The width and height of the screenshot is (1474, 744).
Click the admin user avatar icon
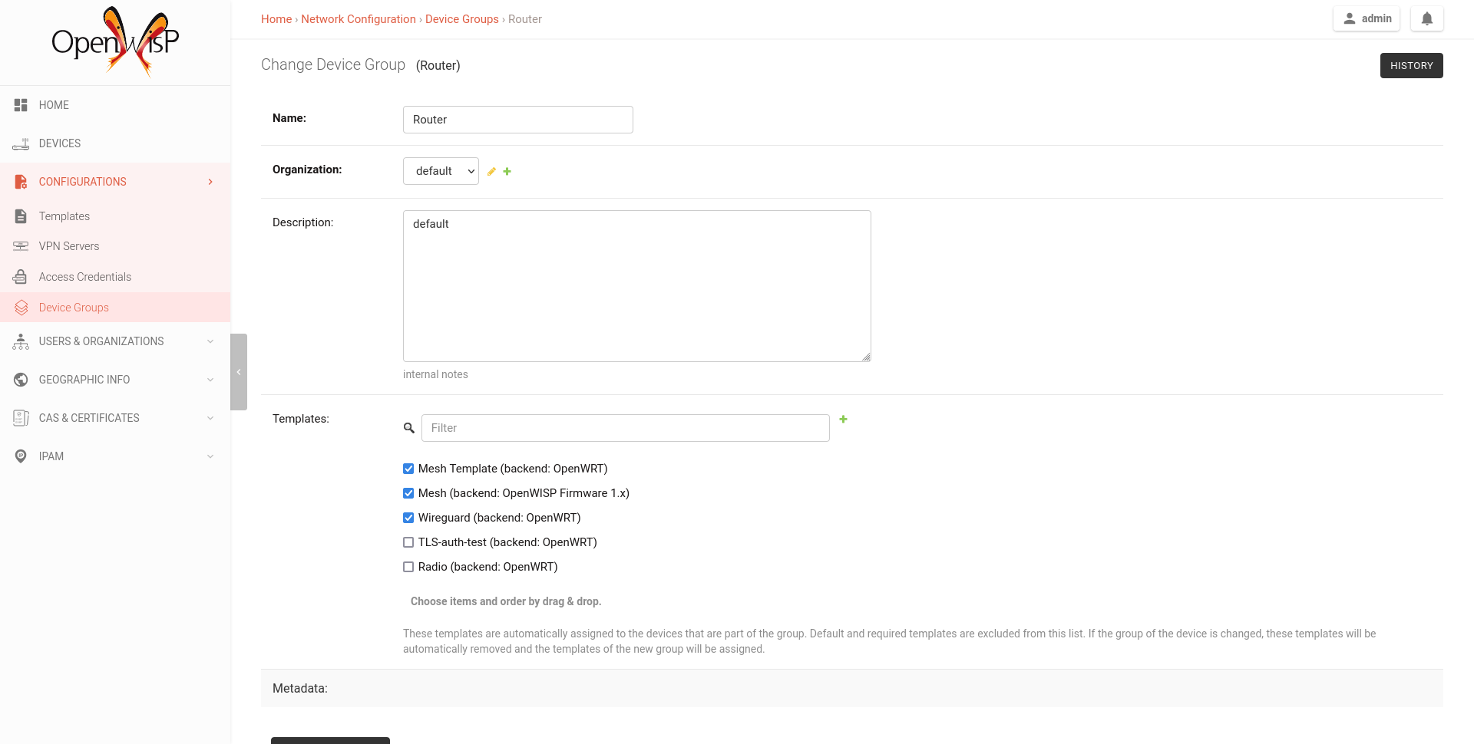click(x=1349, y=18)
